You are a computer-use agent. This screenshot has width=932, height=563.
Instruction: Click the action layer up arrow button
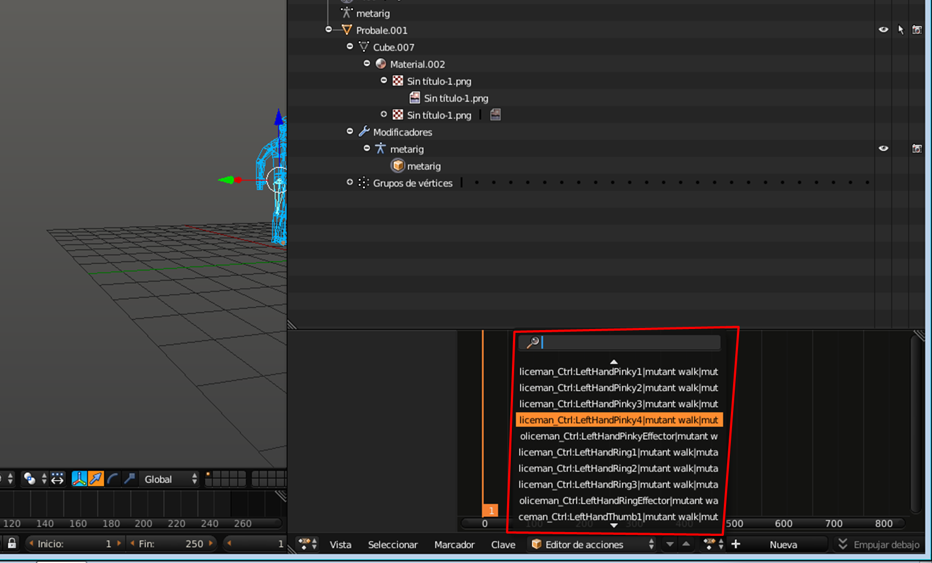[x=686, y=543]
